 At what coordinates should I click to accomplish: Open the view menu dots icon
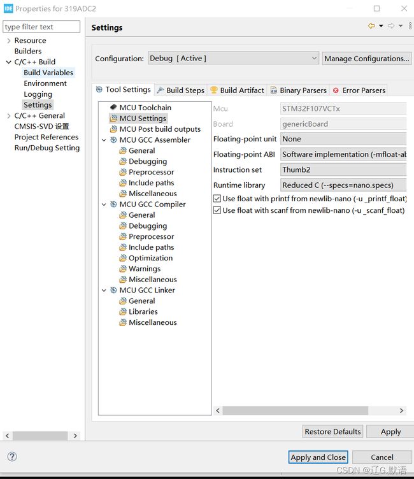point(410,25)
